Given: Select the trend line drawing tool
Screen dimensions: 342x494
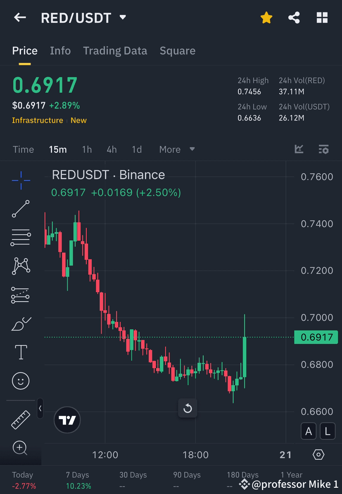Looking at the screenshot, I should pos(21,209).
